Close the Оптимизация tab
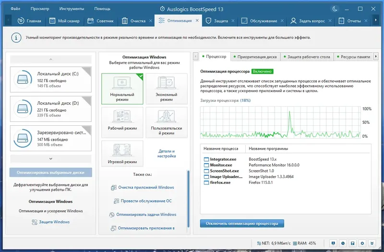 (197, 21)
